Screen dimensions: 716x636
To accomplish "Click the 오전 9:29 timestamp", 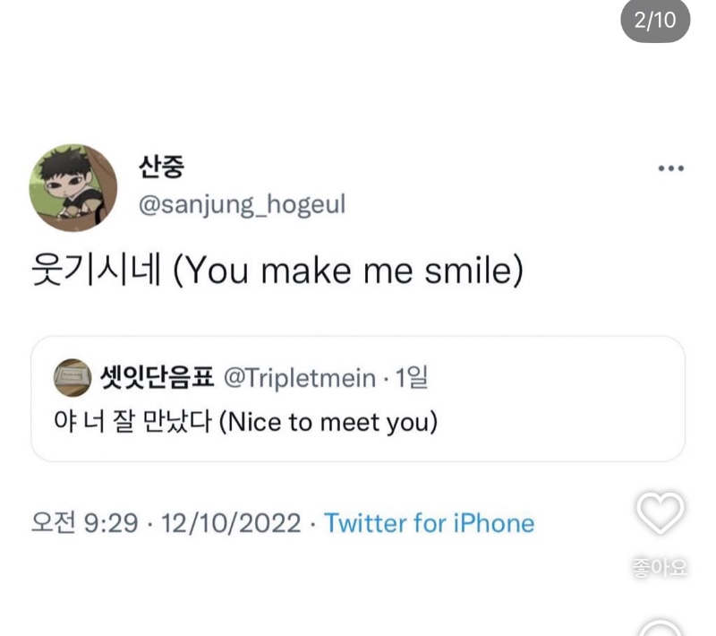I will point(84,523).
